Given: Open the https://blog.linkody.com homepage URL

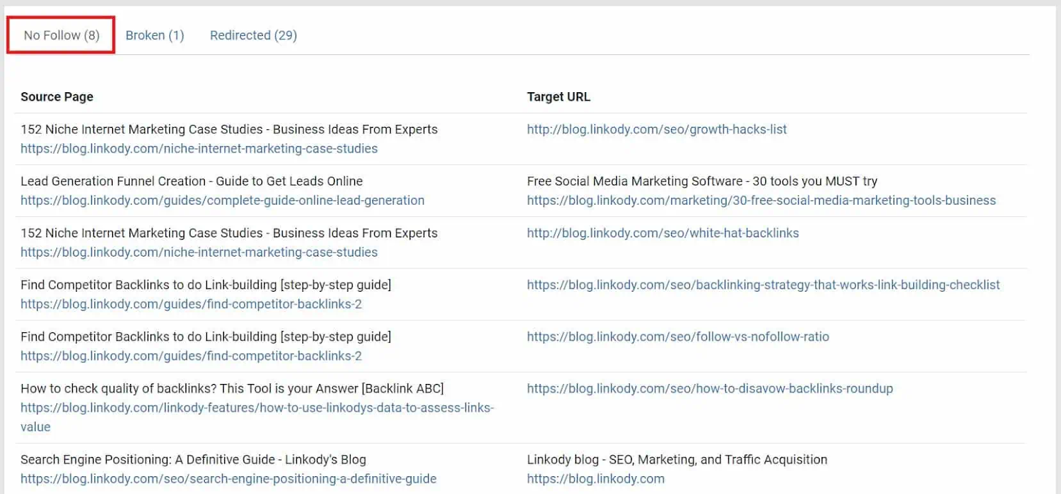Looking at the screenshot, I should pyautogui.click(x=595, y=478).
